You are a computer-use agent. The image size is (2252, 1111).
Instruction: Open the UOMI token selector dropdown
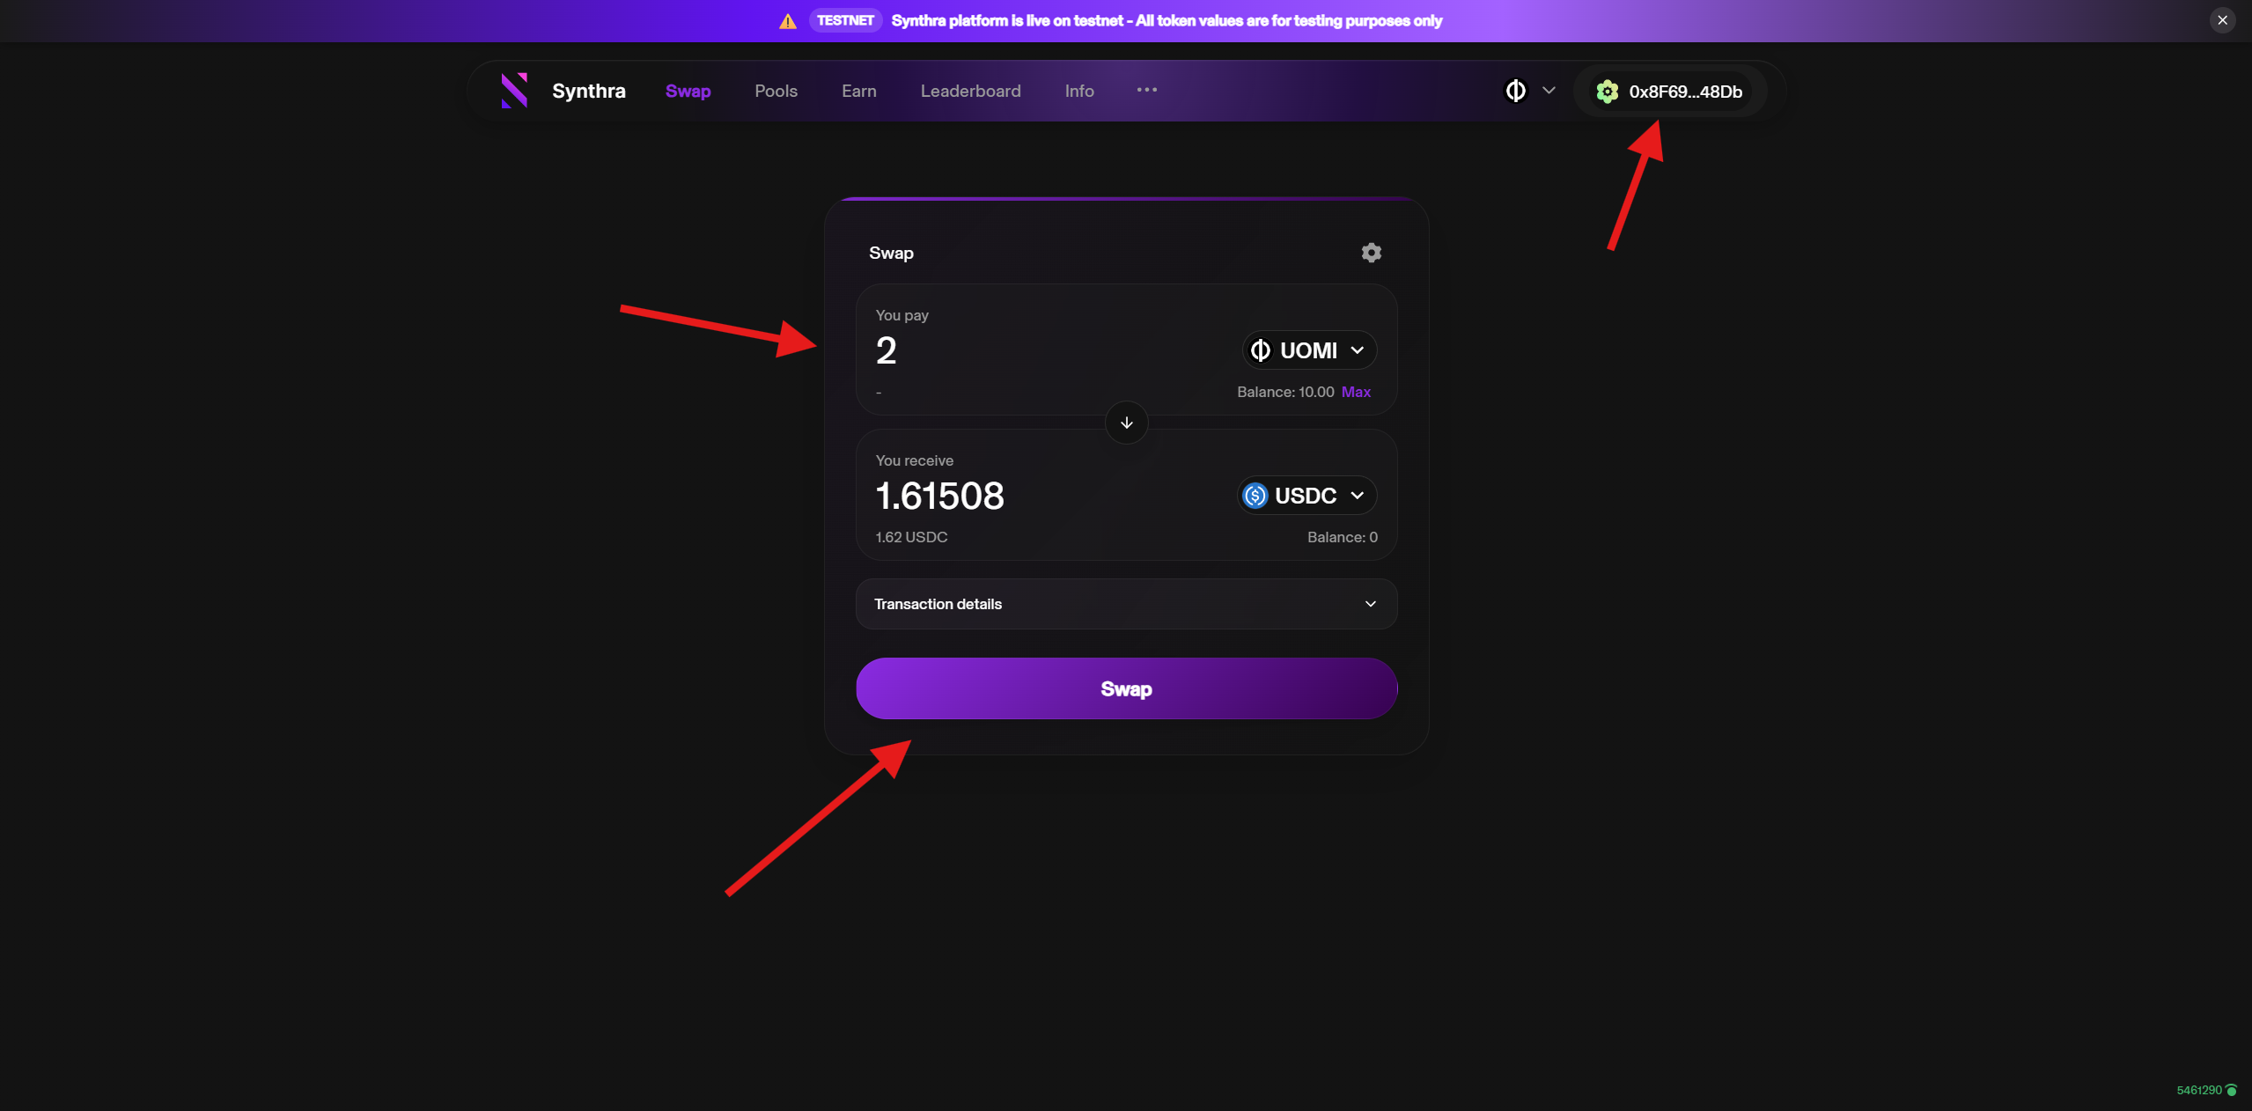click(x=1309, y=350)
